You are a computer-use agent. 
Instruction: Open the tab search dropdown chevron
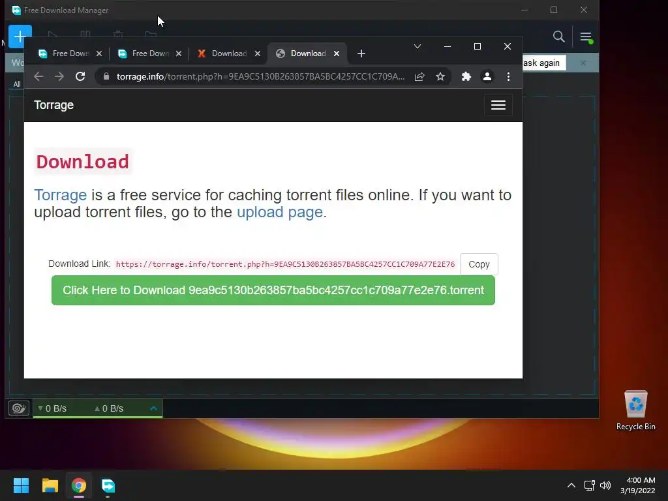(x=417, y=46)
